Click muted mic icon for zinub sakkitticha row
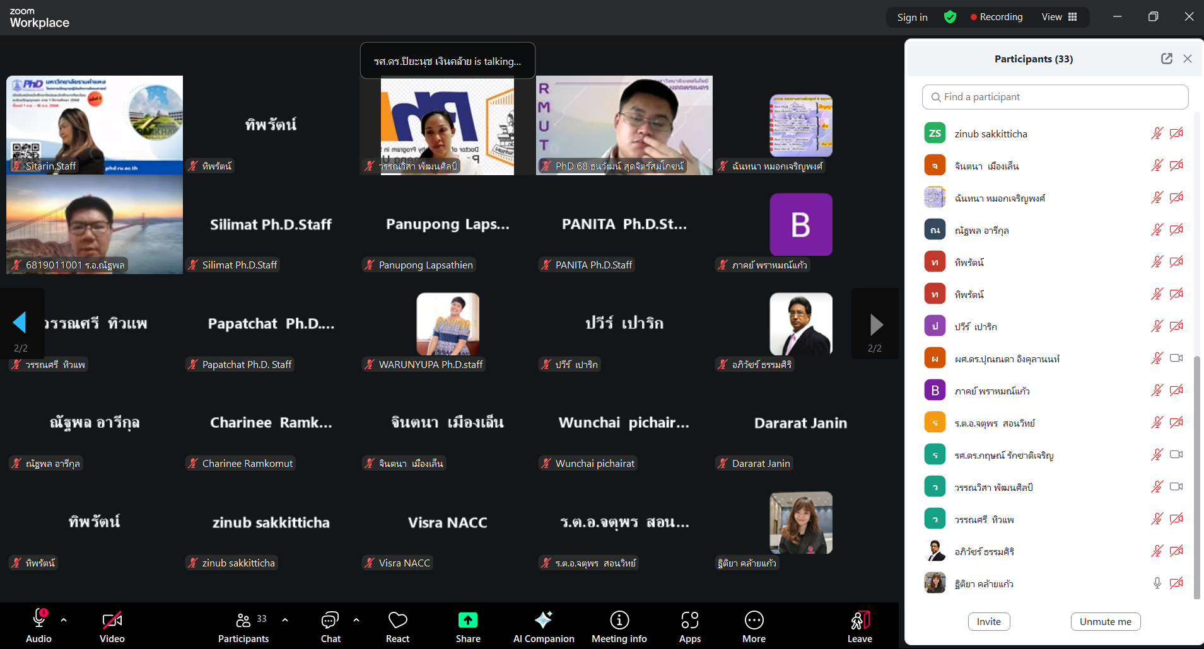The height and width of the screenshot is (649, 1204). [x=1157, y=134]
